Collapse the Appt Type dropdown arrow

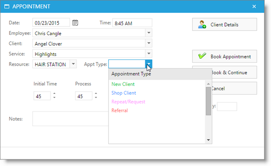click(149, 64)
